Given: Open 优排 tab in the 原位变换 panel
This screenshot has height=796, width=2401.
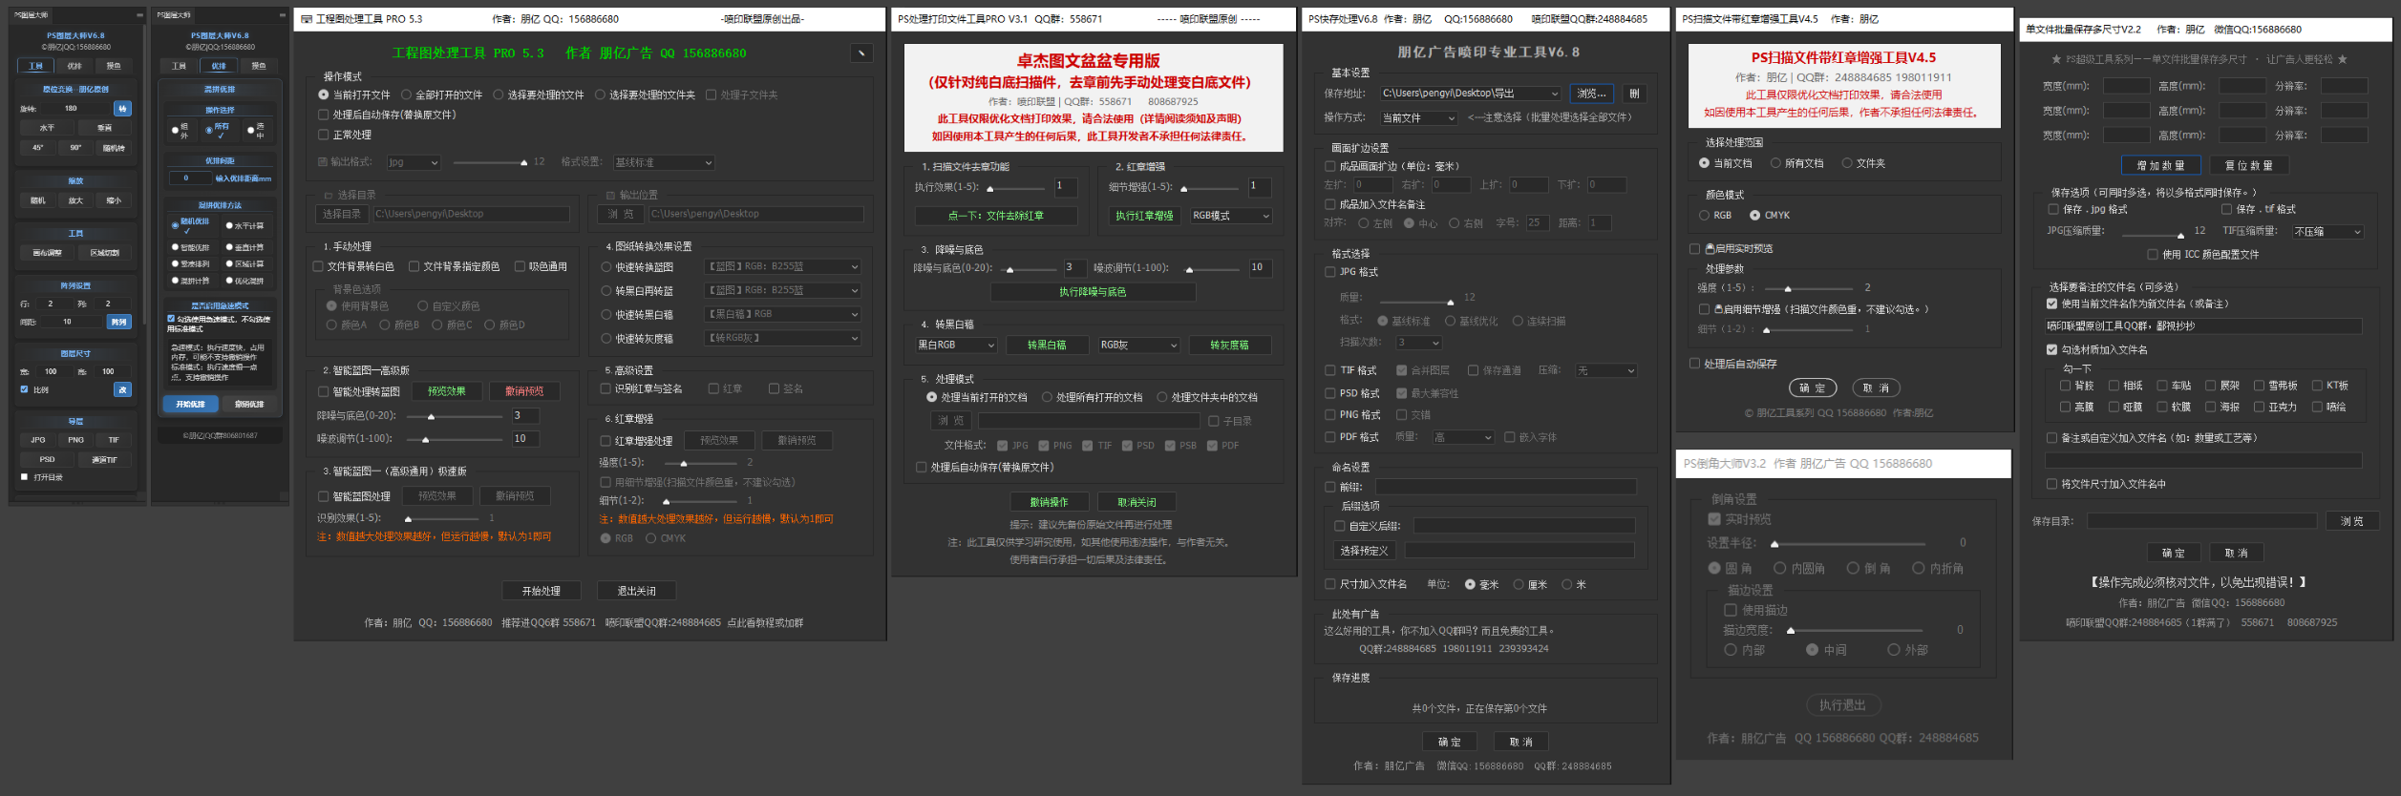Looking at the screenshot, I should point(74,66).
